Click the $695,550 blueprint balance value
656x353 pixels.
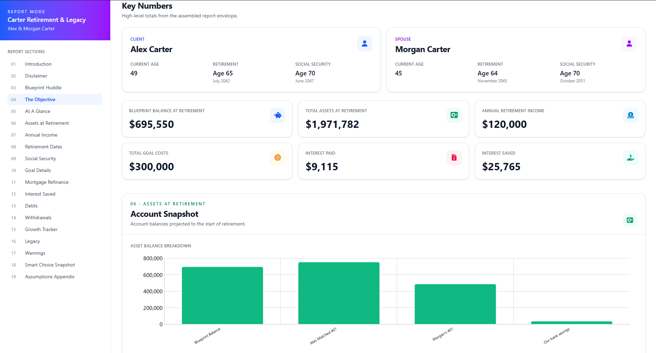pos(151,124)
